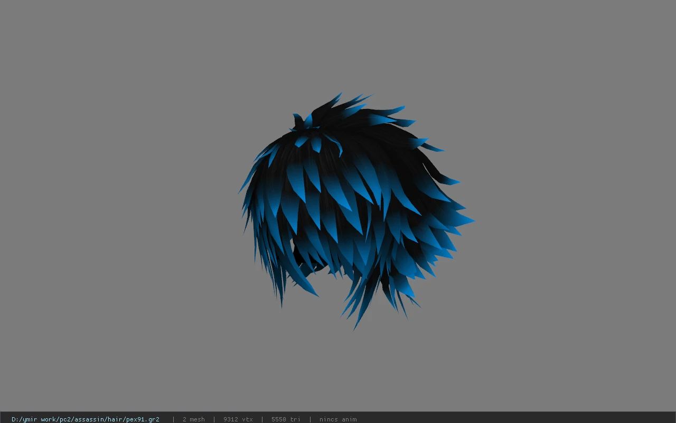The image size is (676, 423).
Task: Click the '2 mesh' status bar entry
Action: click(194, 419)
